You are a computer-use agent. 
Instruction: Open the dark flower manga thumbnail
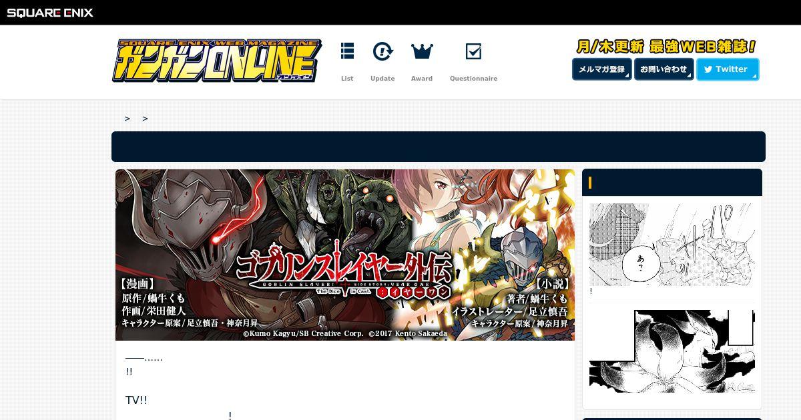[x=672, y=351]
